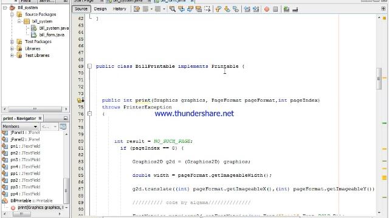Select print(Graphics graphics method in Navigator
The height and width of the screenshot is (218, 389).
[41, 208]
